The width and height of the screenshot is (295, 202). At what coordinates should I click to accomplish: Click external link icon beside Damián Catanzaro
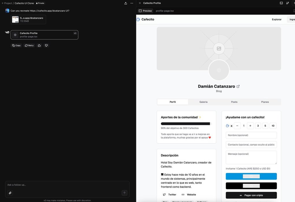click(238, 86)
